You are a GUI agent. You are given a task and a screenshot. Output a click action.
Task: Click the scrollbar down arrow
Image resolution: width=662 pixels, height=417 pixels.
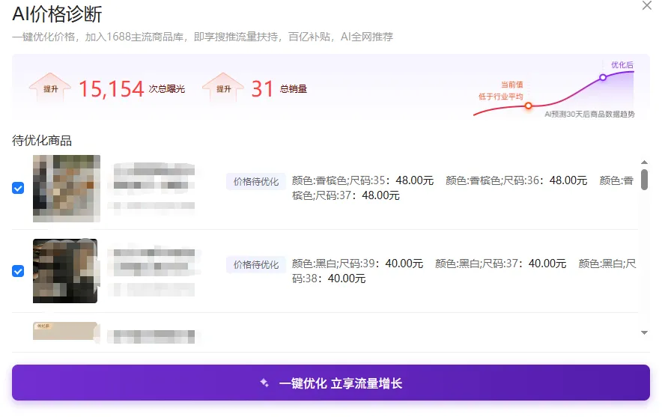pos(644,332)
